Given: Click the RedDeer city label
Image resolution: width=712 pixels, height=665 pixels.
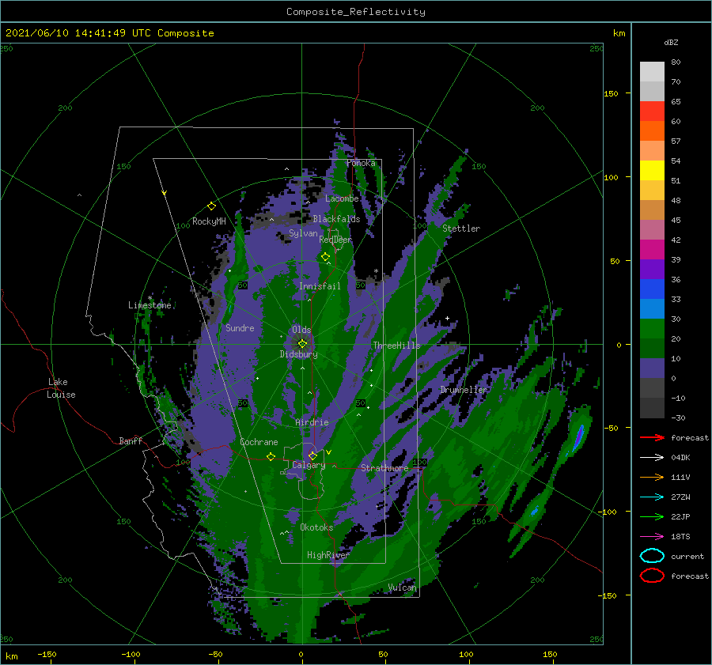Looking at the screenshot, I should (x=335, y=240).
